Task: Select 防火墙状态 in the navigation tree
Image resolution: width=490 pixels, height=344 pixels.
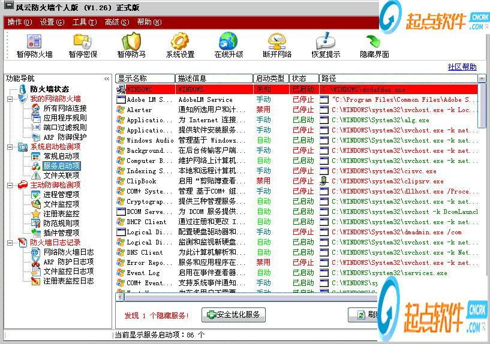Action: [x=49, y=89]
